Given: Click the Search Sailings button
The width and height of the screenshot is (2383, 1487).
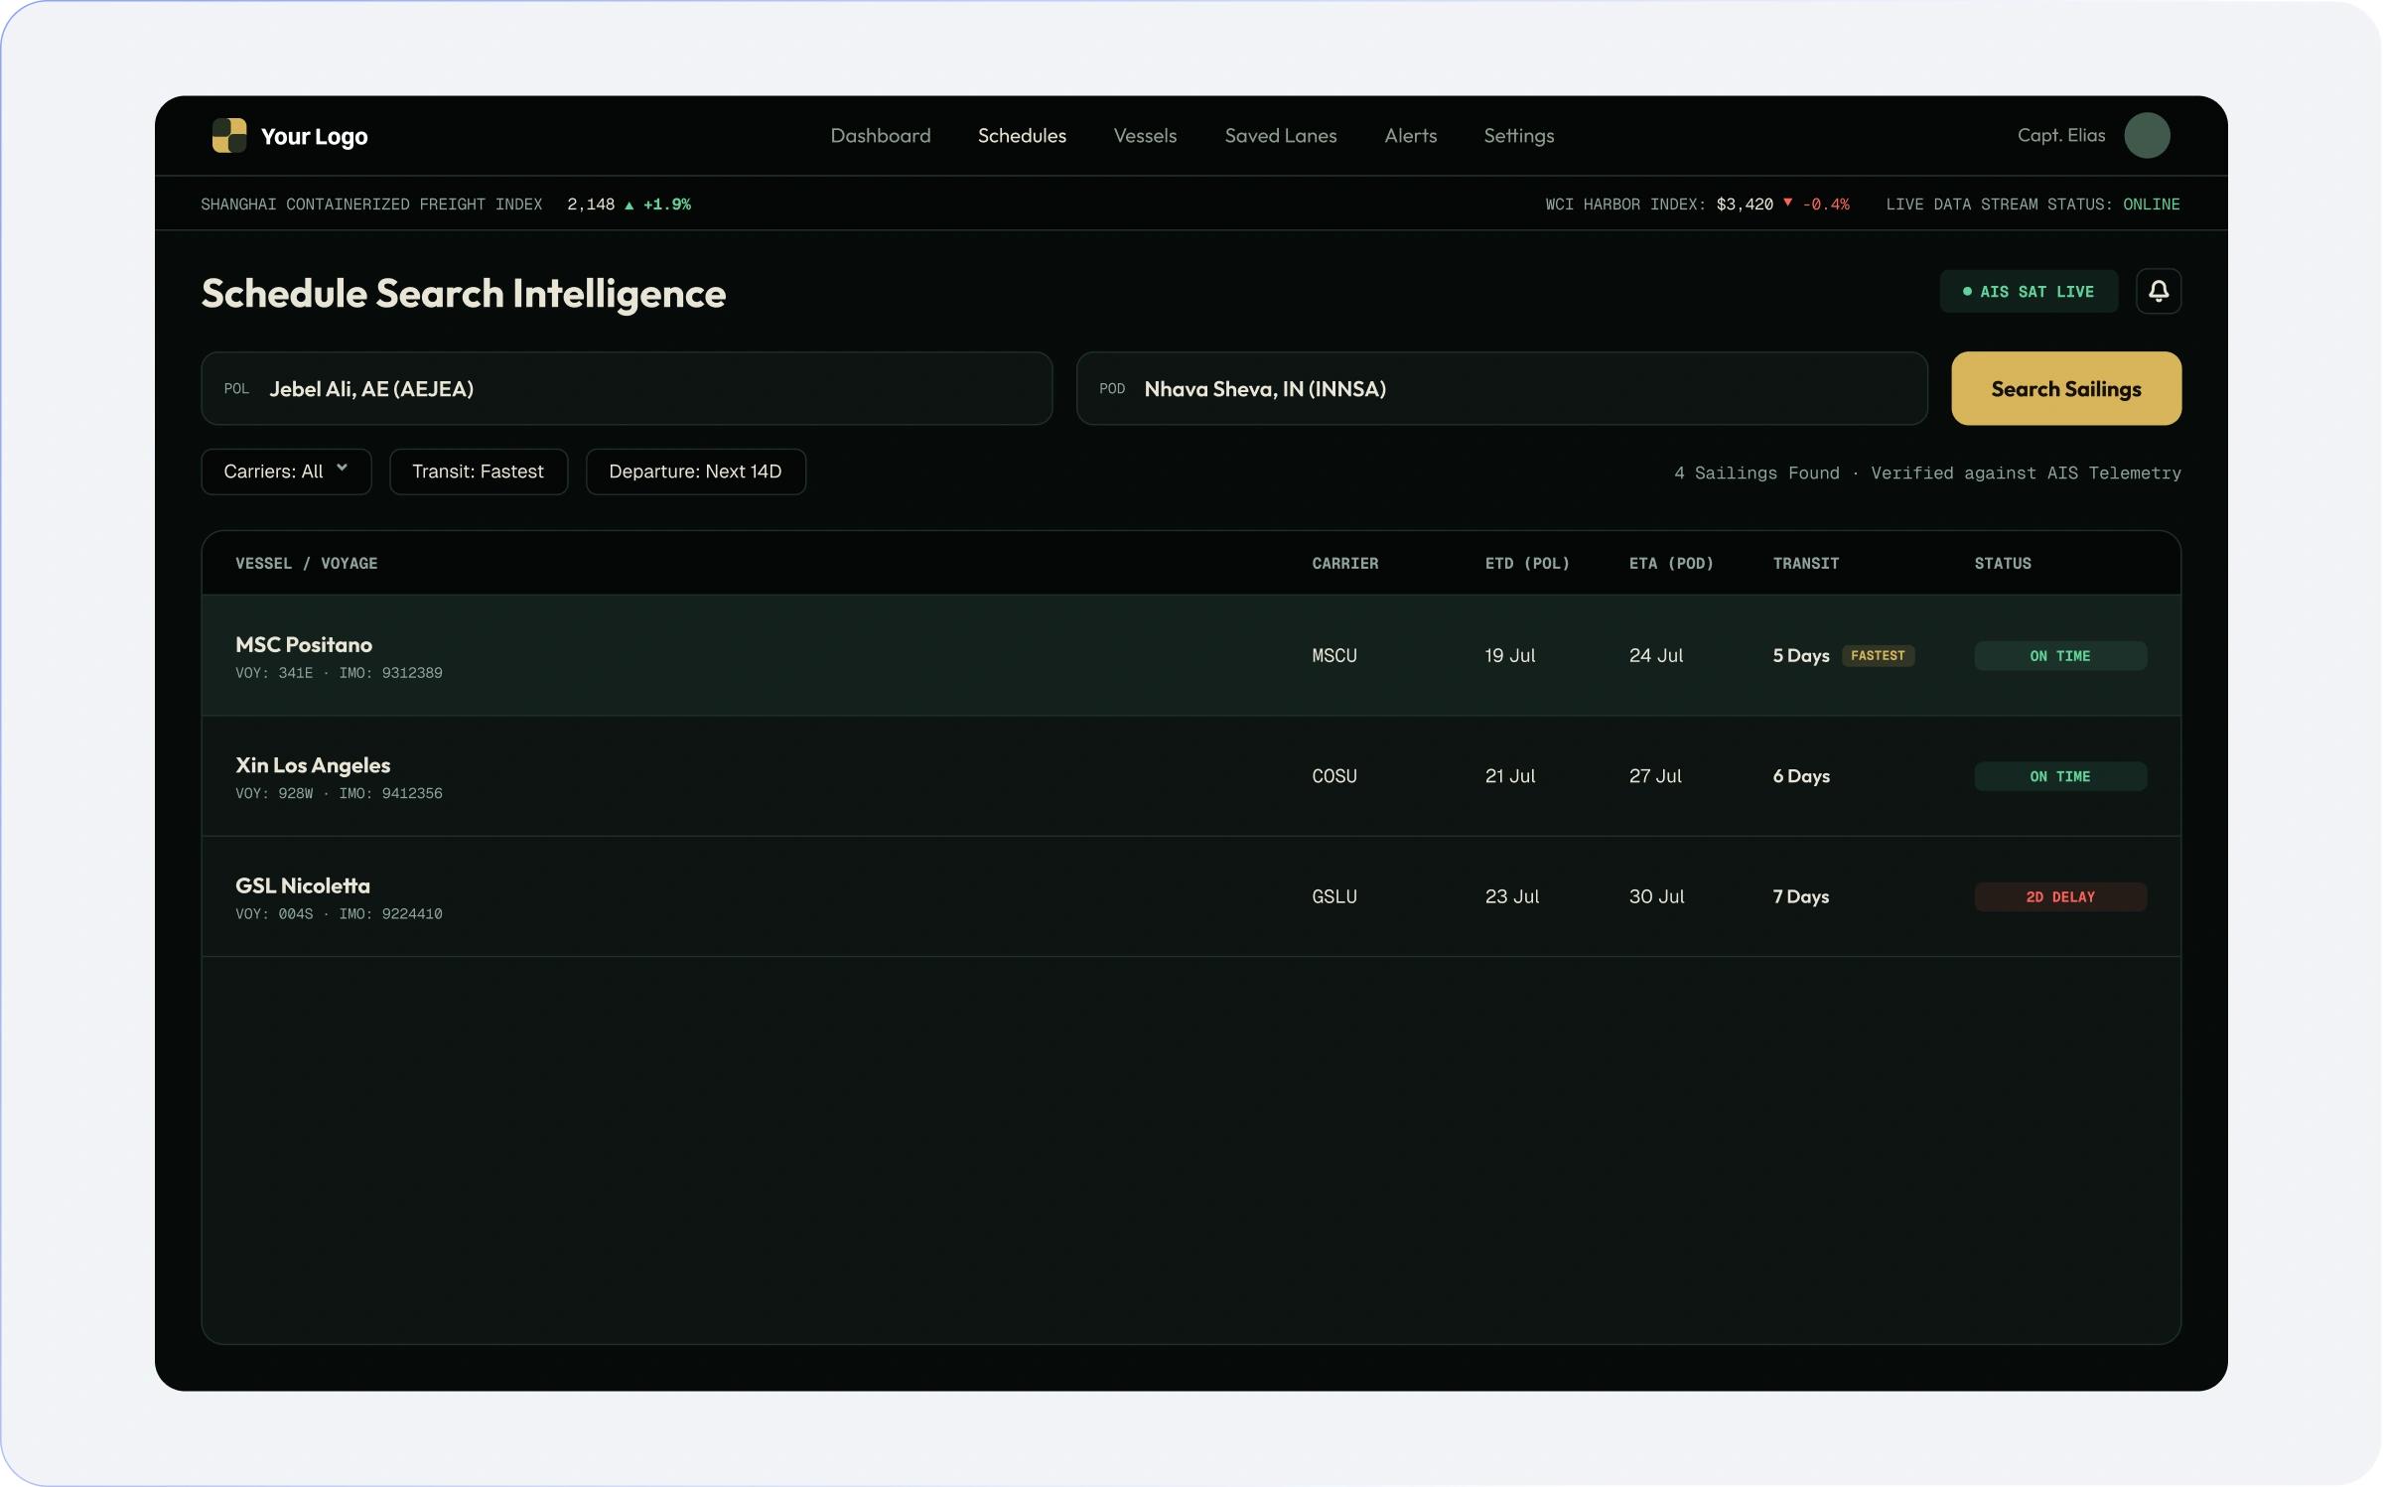Looking at the screenshot, I should 2066,388.
